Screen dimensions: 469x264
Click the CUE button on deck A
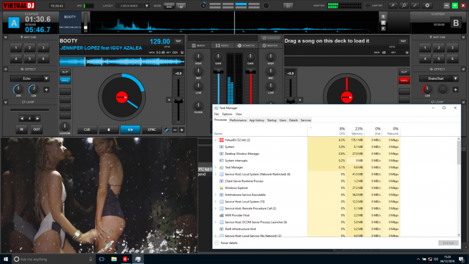pyautogui.click(x=87, y=130)
